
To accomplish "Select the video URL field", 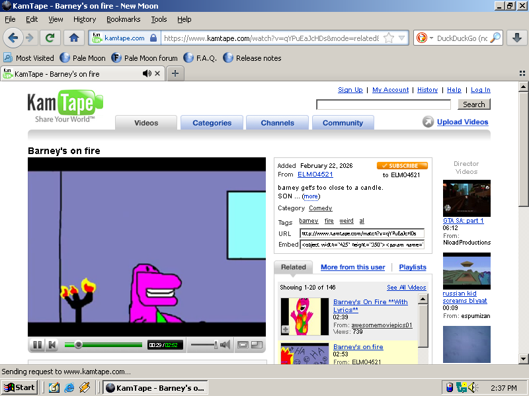I will pos(362,233).
